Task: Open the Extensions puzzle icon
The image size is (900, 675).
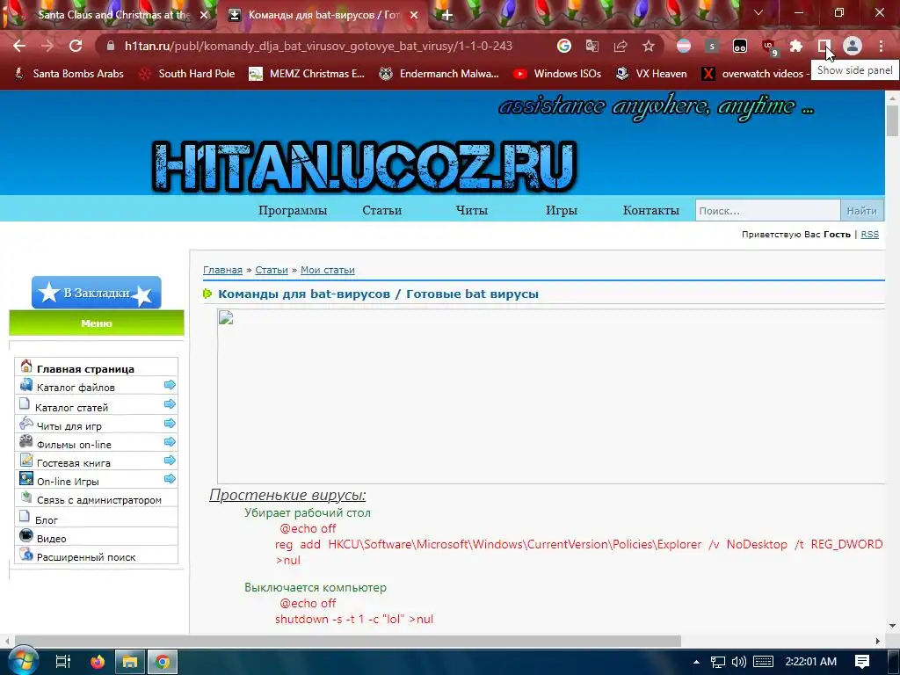Action: click(x=795, y=46)
